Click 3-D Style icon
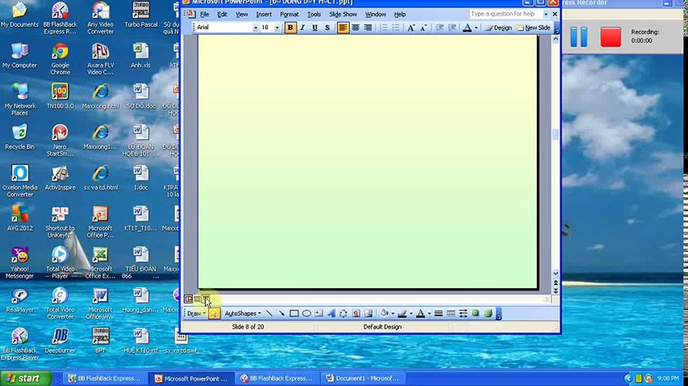The image size is (688, 386). (488, 314)
